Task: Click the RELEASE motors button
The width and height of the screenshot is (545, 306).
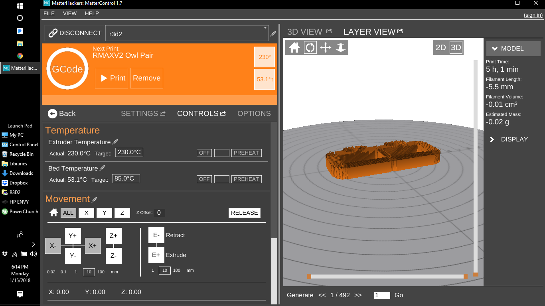Action: pos(244,213)
